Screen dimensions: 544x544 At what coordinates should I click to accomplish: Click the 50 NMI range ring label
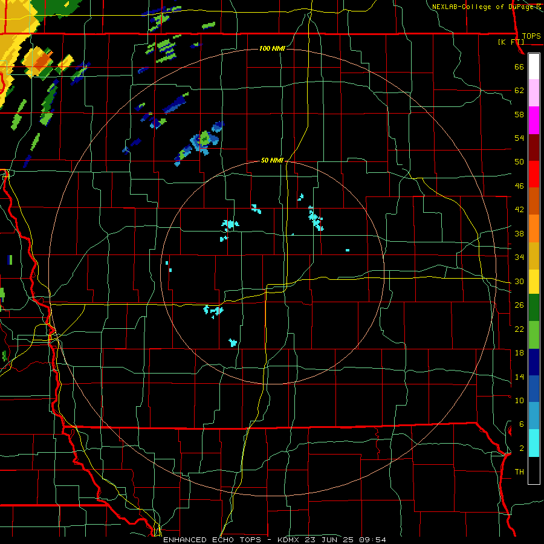pyautogui.click(x=272, y=160)
